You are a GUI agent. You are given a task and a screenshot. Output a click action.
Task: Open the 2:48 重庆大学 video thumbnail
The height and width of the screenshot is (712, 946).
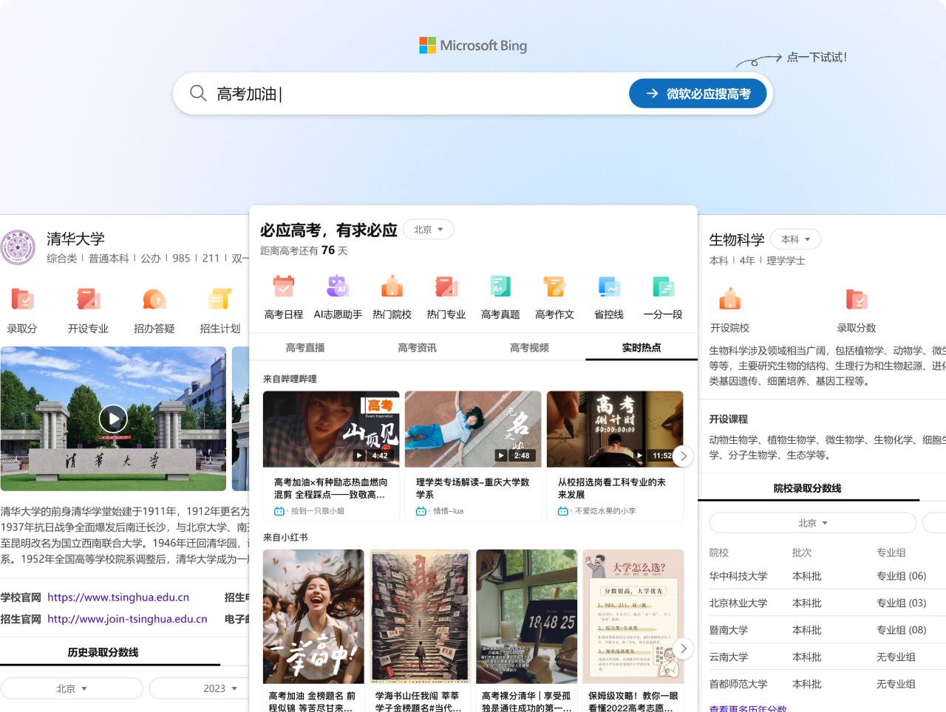pos(473,429)
